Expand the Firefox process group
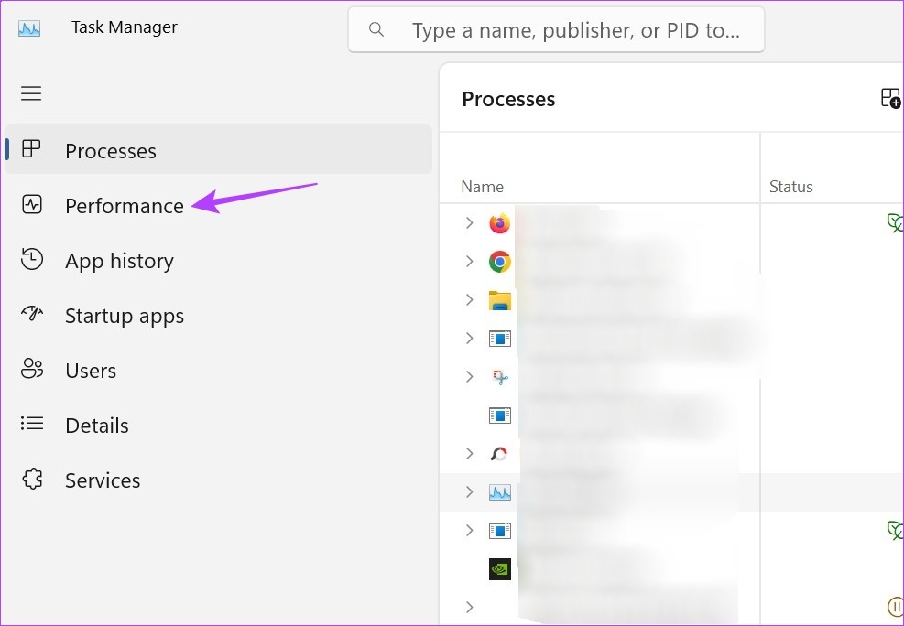The image size is (904, 626). point(470,223)
